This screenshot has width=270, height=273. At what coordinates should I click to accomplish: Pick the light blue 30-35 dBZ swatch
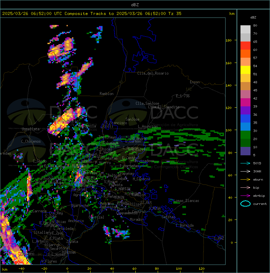pyautogui.click(x=245, y=127)
